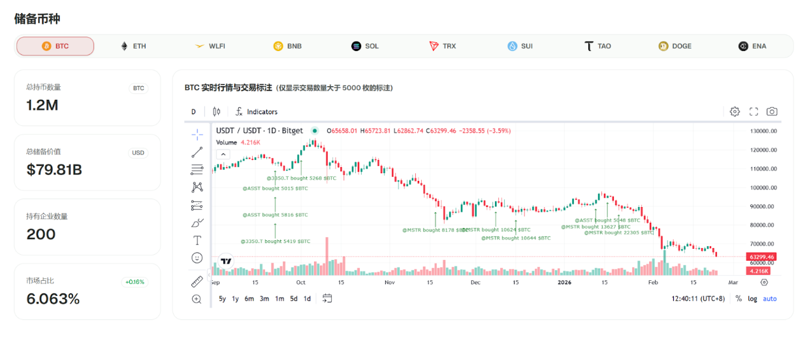Collapse the chart legend with chevron
Image resolution: width=811 pixels, height=337 pixels.
pos(223,155)
